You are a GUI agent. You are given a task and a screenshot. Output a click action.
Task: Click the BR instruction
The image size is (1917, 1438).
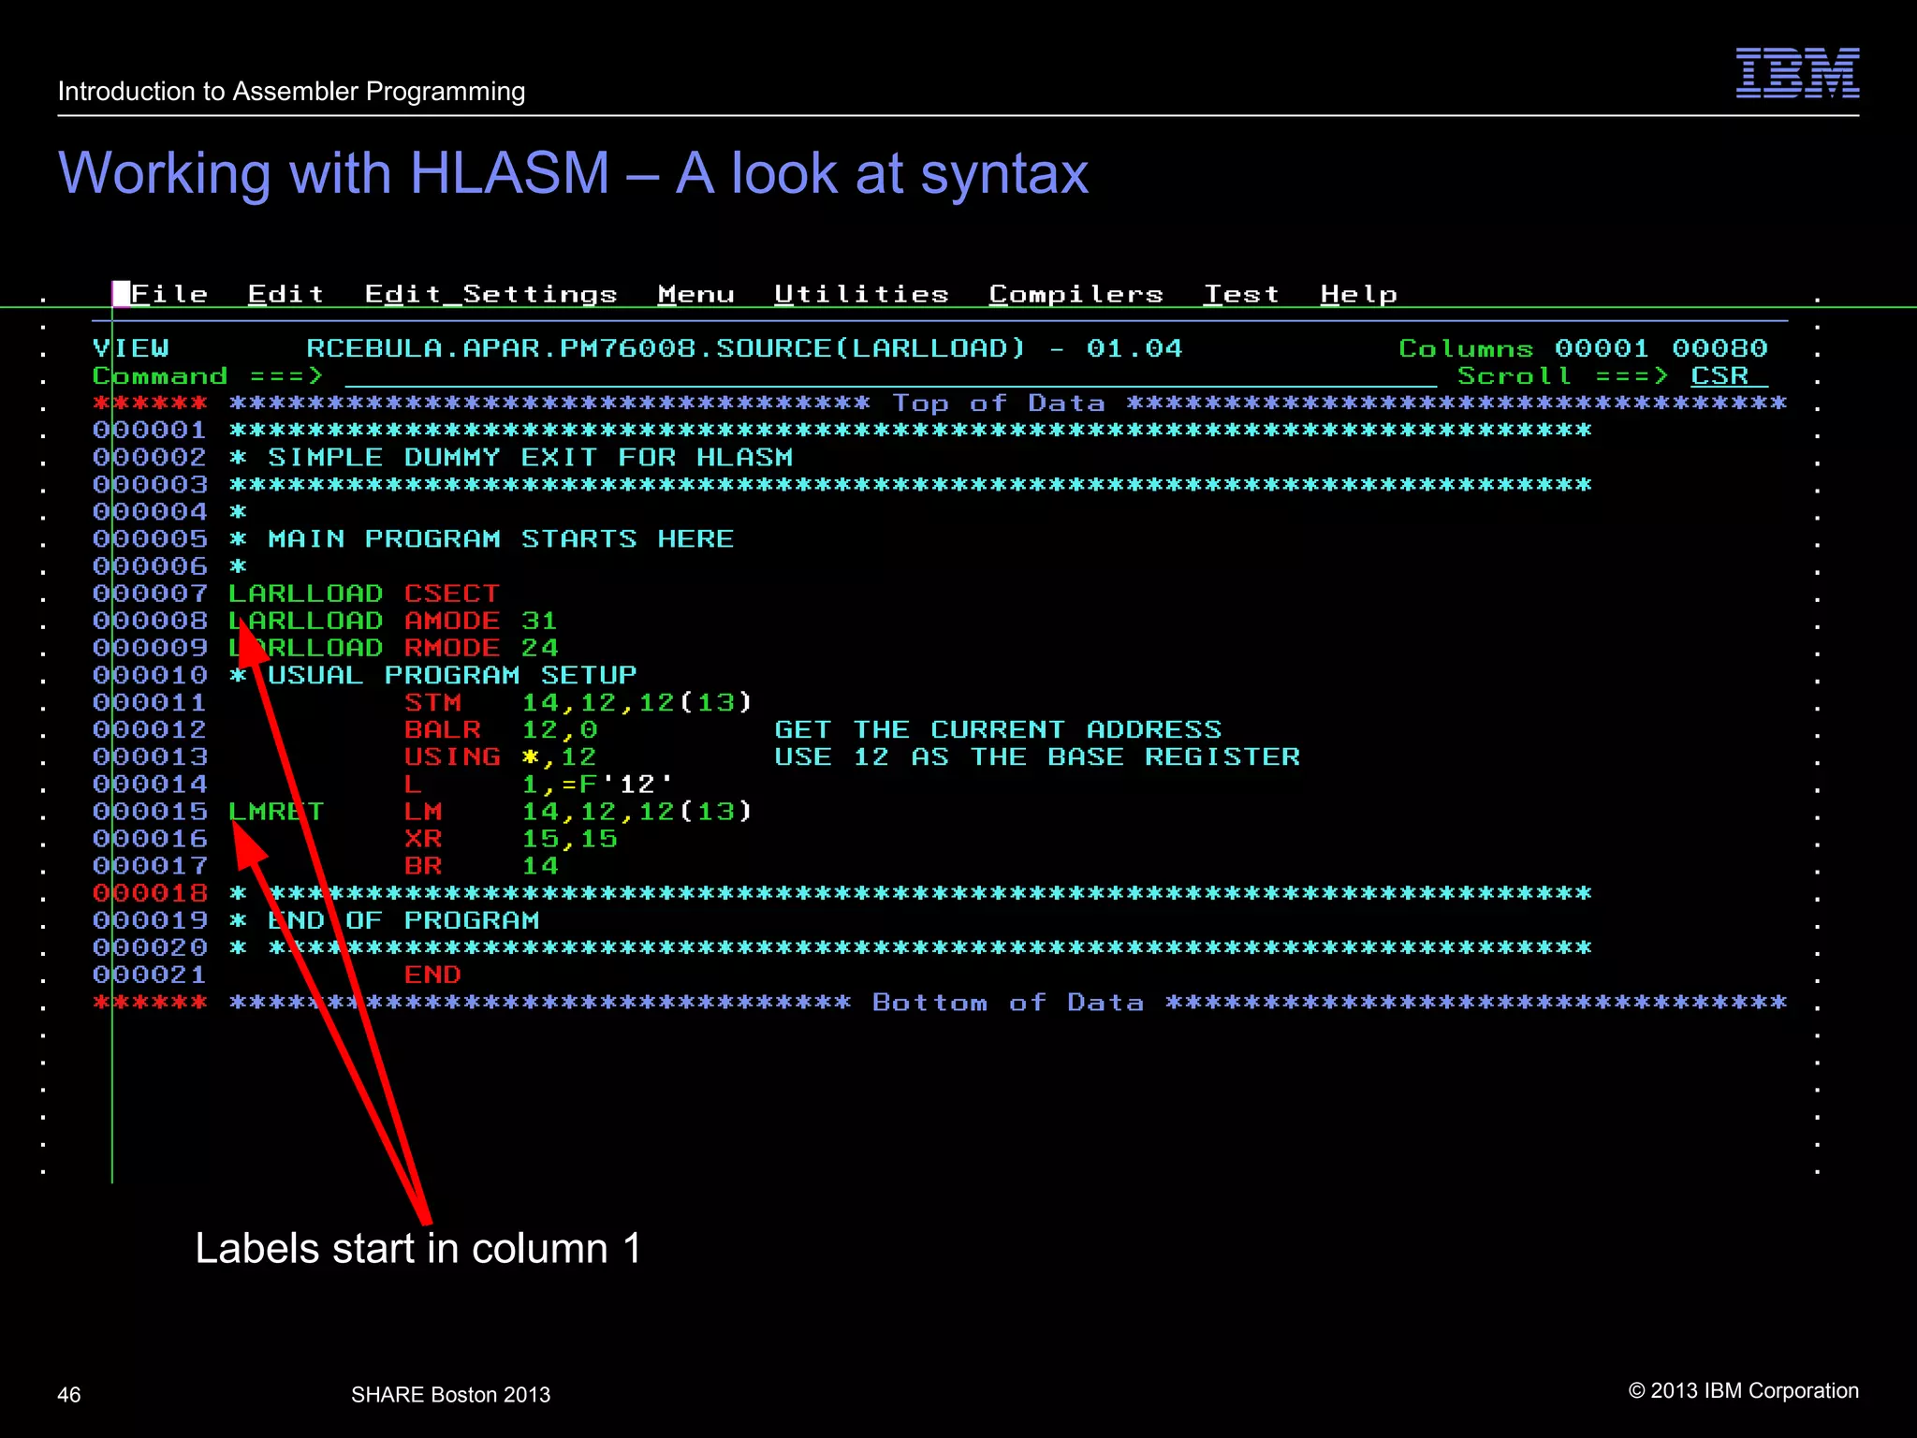pyautogui.click(x=423, y=866)
